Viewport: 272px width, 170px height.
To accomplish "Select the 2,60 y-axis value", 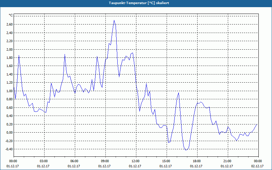I will pyautogui.click(x=9, y=24).
